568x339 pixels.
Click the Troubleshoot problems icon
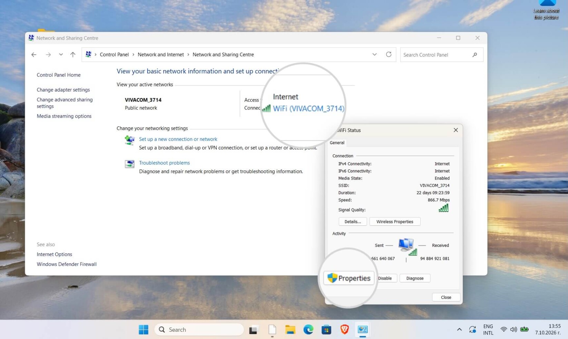130,164
